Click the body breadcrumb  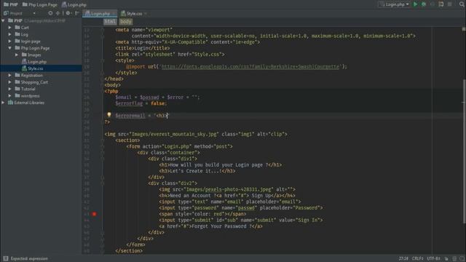pyautogui.click(x=126, y=21)
